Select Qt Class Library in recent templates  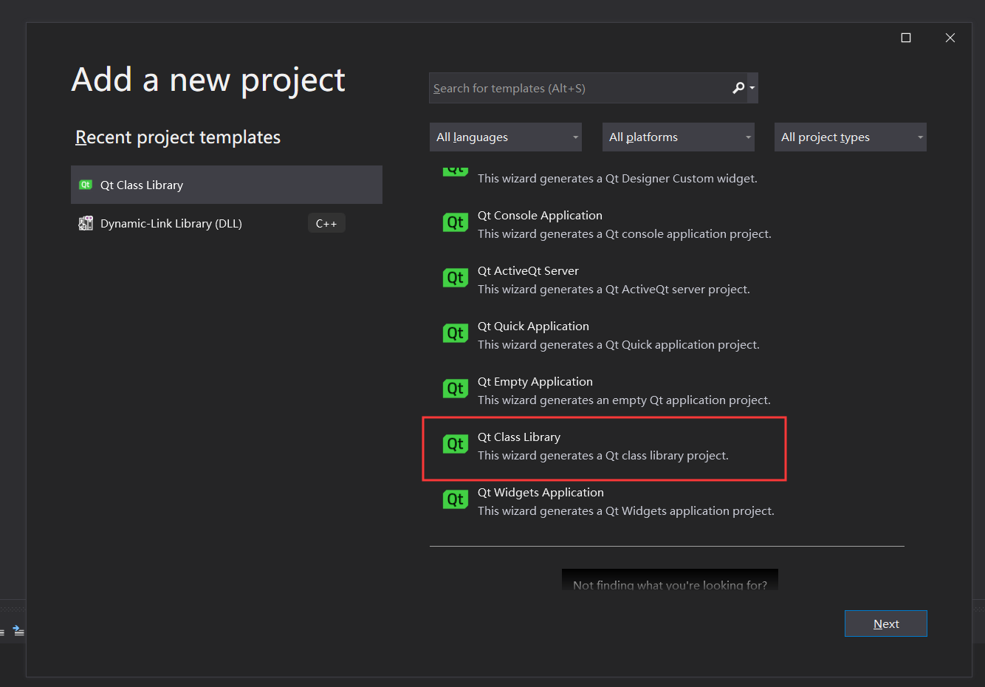(x=227, y=185)
